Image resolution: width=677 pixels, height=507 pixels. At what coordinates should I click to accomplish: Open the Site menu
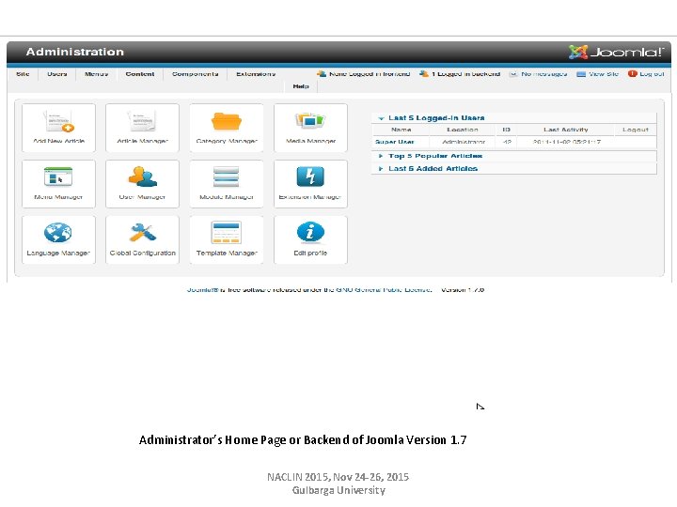click(23, 74)
